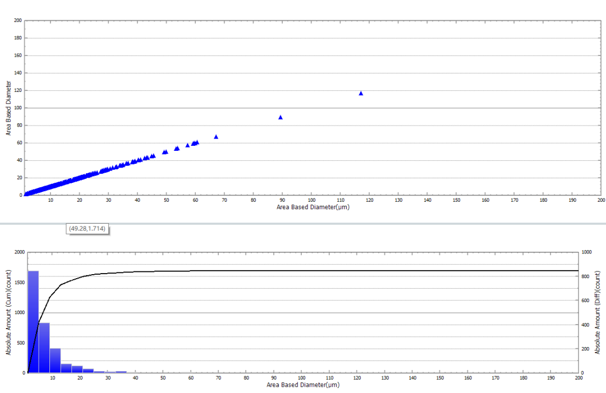
Task: Click the third histogram bar from left
Action: coord(55,360)
